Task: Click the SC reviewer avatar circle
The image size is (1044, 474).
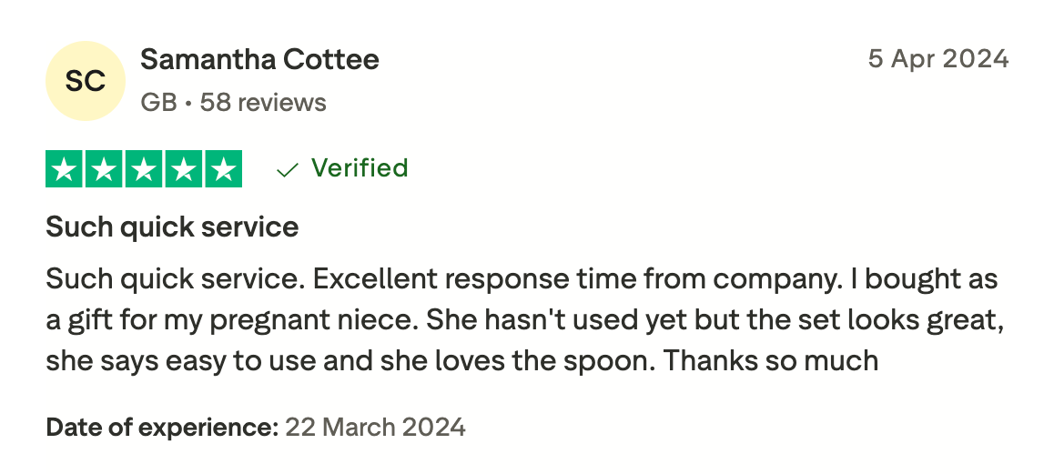Action: coord(86,81)
